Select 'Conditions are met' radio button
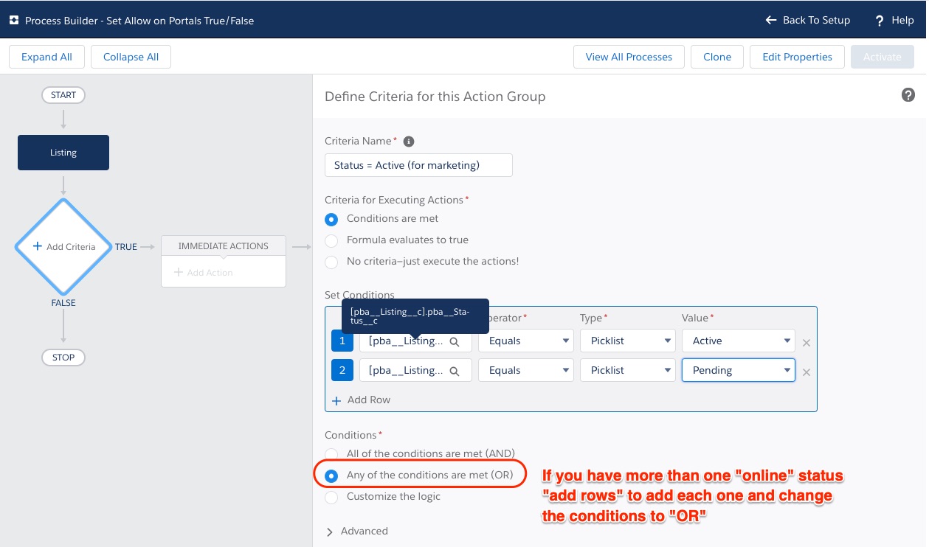This screenshot has width=929, height=547. (332, 219)
